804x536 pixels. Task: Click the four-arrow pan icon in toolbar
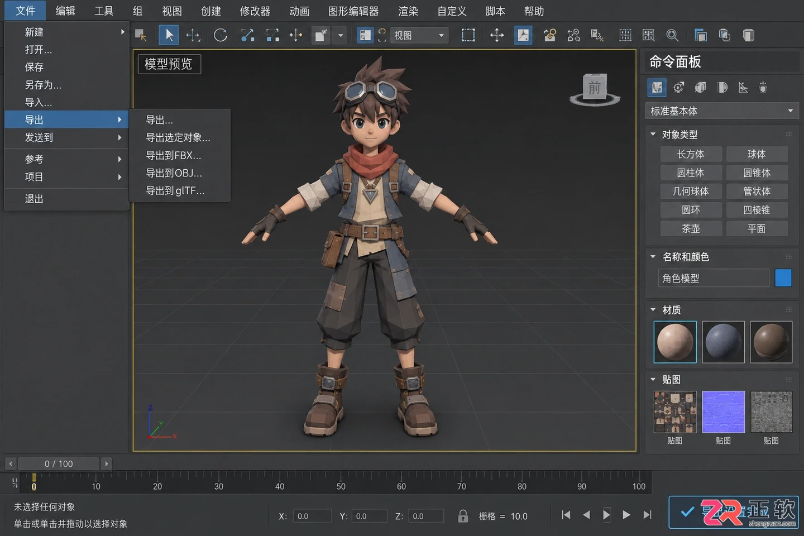pos(496,35)
